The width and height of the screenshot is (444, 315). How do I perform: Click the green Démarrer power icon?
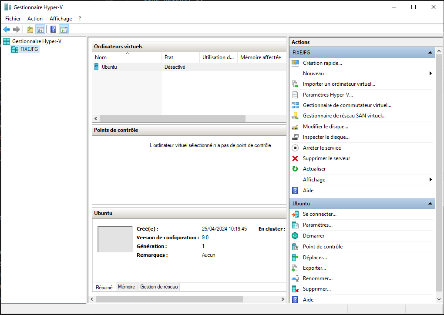(x=295, y=236)
